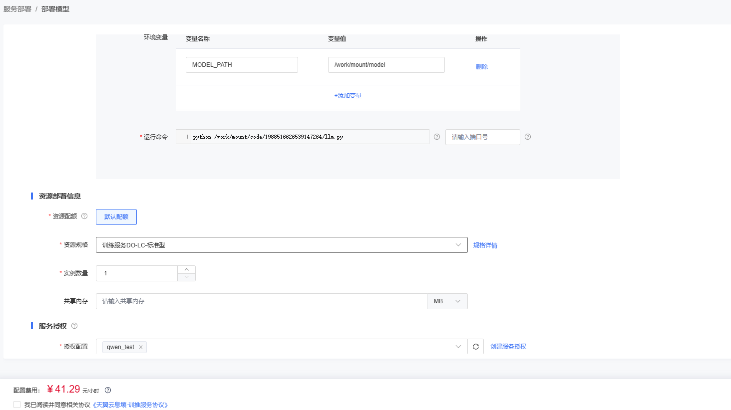
Task: Select the 默认配额 button
Action: pyautogui.click(x=116, y=217)
